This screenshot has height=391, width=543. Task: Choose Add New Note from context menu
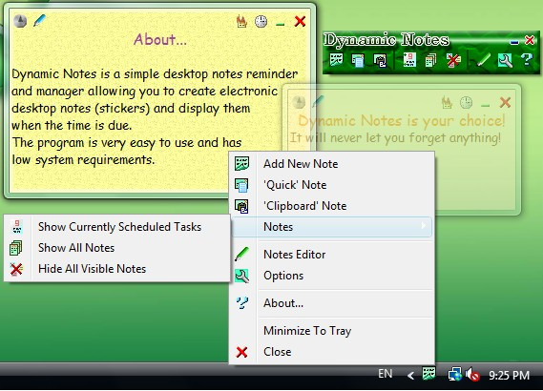(x=332, y=164)
